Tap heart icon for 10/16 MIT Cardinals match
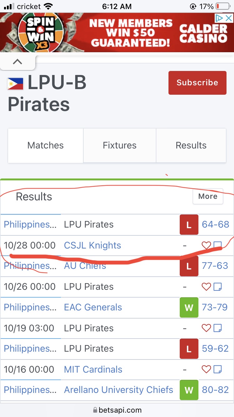234x417 pixels. [206, 369]
